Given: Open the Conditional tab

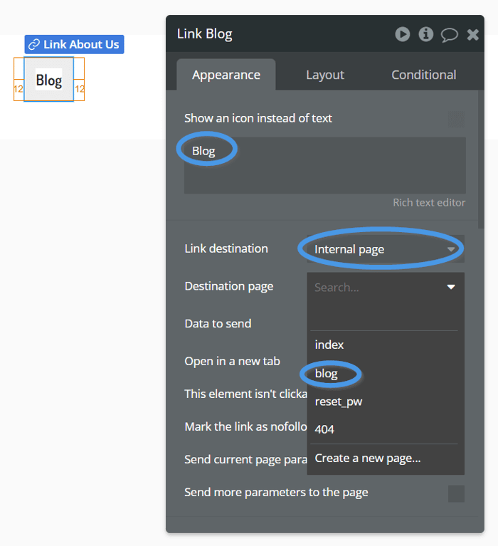Looking at the screenshot, I should (423, 75).
